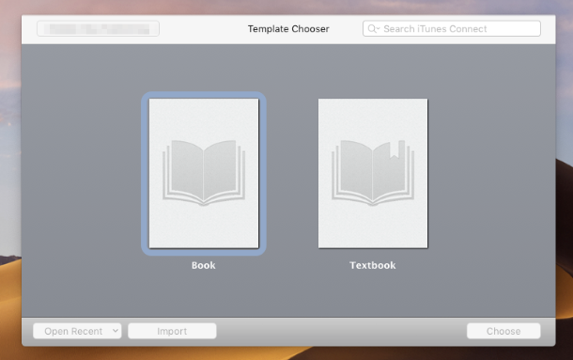Focus the Search iTunes Connect field
Viewport: 573px width, 360px height.
pyautogui.click(x=452, y=28)
